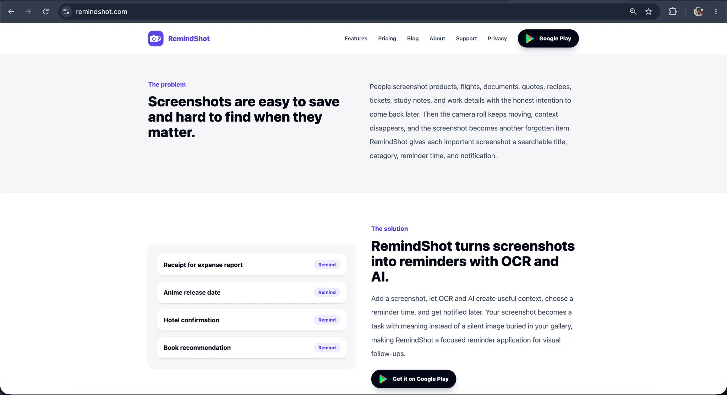The image size is (727, 395).
Task: Select the Anime release date text
Action: pos(192,292)
